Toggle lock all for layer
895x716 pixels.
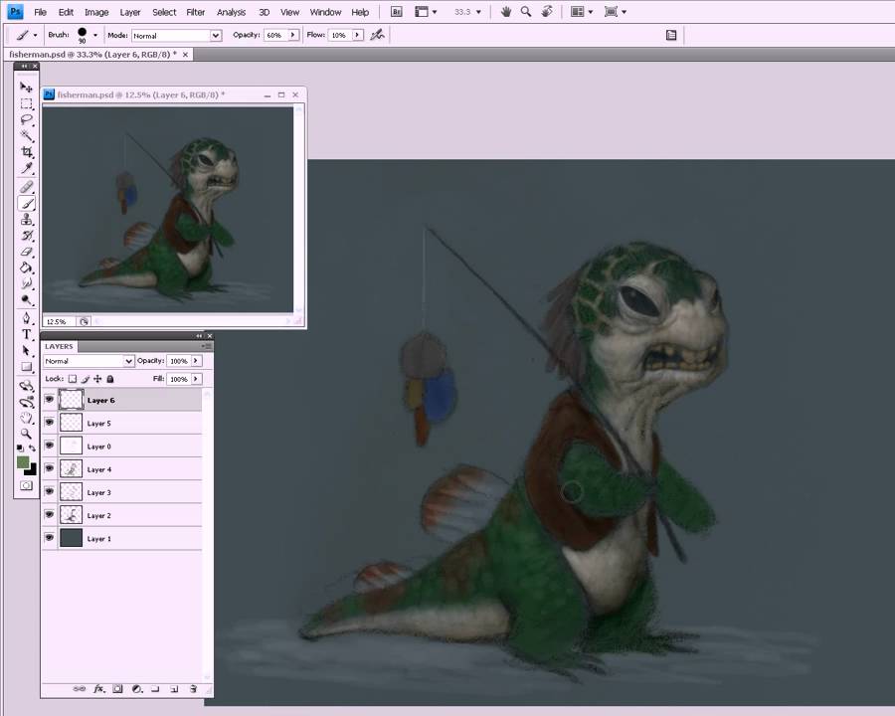click(110, 379)
